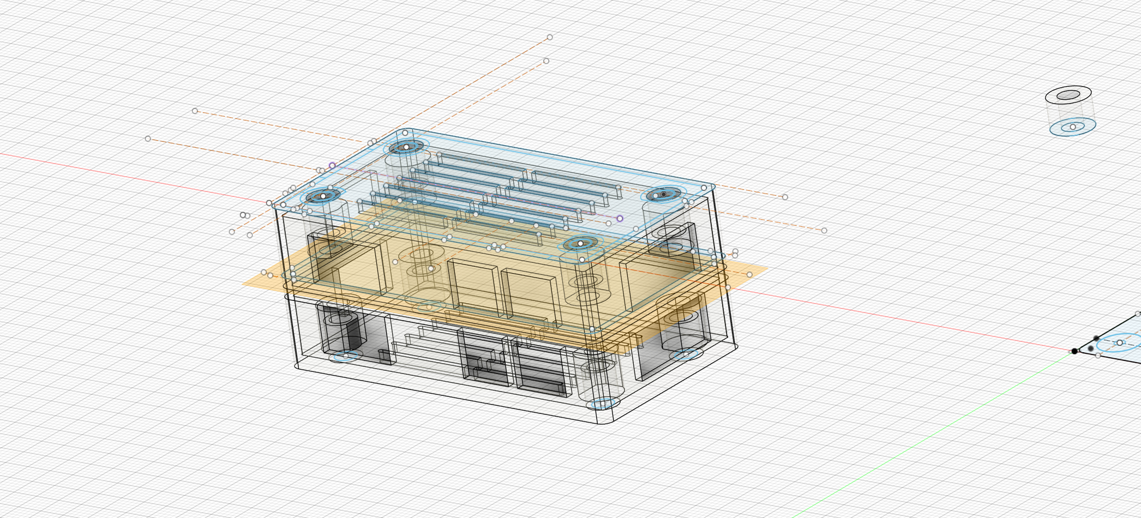This screenshot has width=1141, height=518.
Task: Select the right-most screw hole on the lid
Action: (x=664, y=194)
